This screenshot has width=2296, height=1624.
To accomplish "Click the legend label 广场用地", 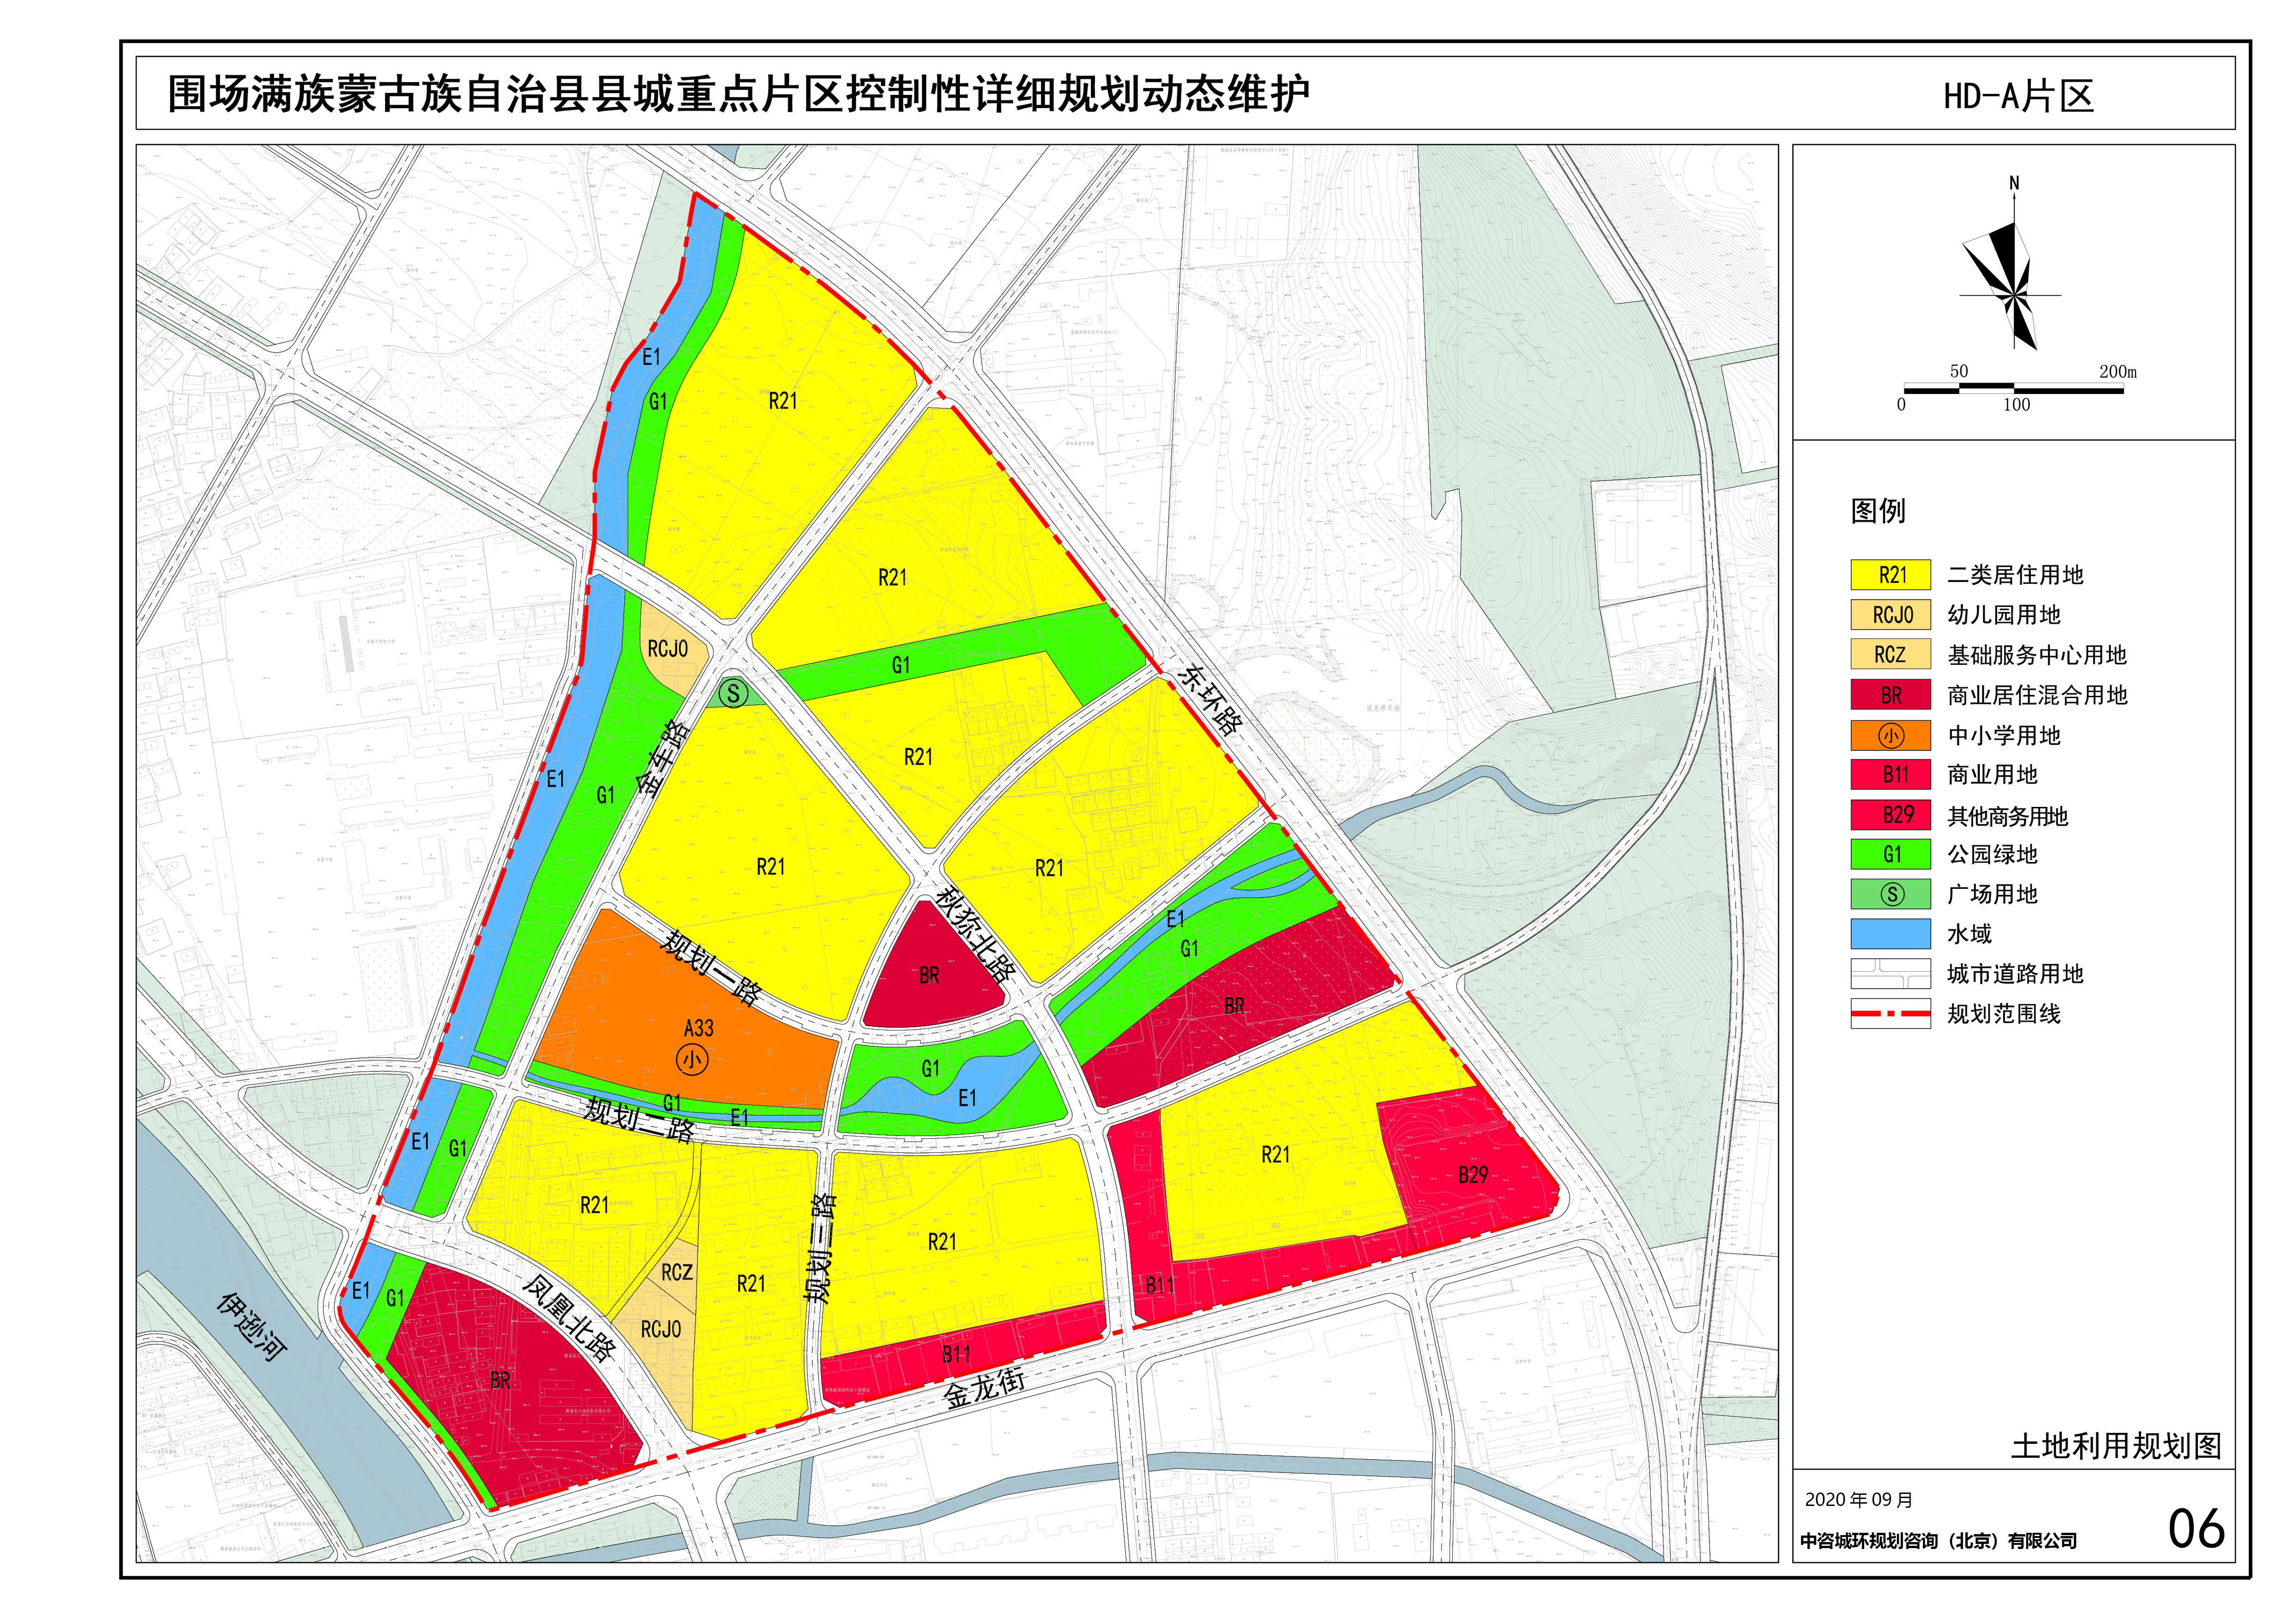I will pos(1992,894).
